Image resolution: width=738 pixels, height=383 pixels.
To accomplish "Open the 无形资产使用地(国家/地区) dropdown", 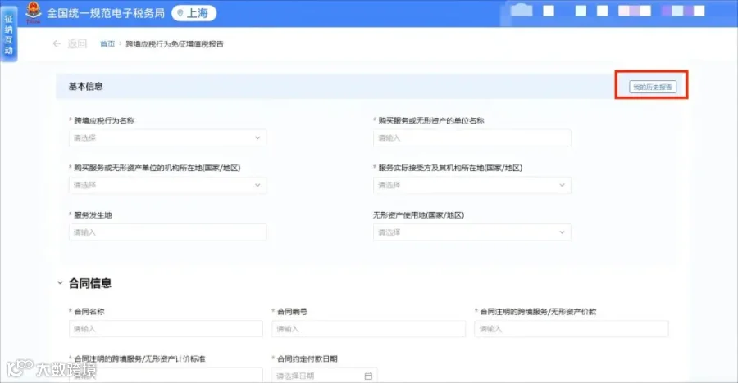I will 472,232.
